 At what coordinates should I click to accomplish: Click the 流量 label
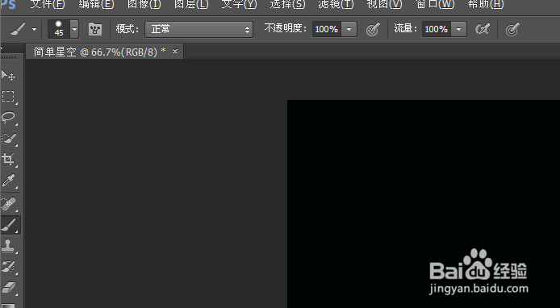point(406,28)
